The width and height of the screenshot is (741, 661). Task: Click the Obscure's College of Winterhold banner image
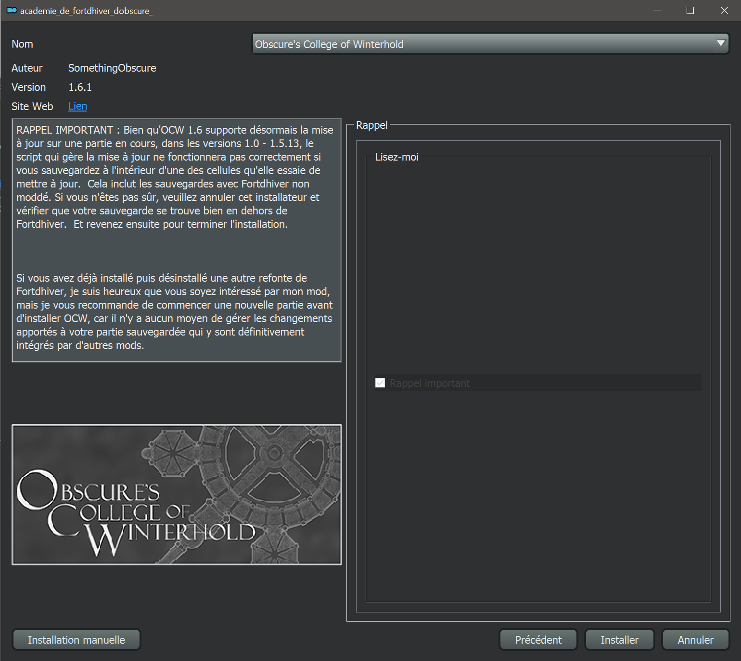click(x=177, y=495)
